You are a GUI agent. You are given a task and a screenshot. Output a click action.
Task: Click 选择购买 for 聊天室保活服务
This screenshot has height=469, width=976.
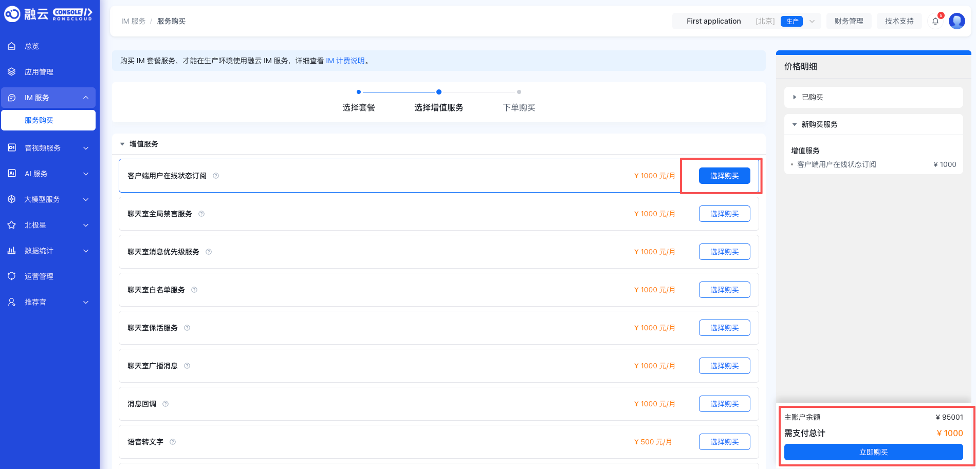point(725,328)
